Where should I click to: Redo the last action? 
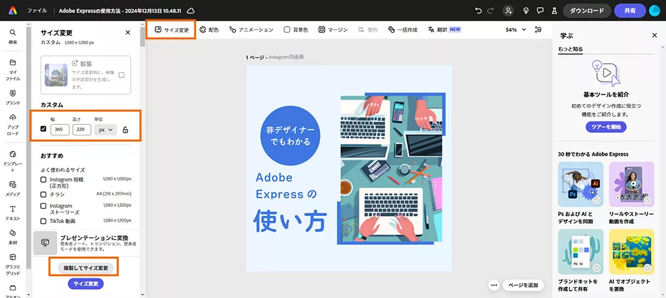click(490, 10)
